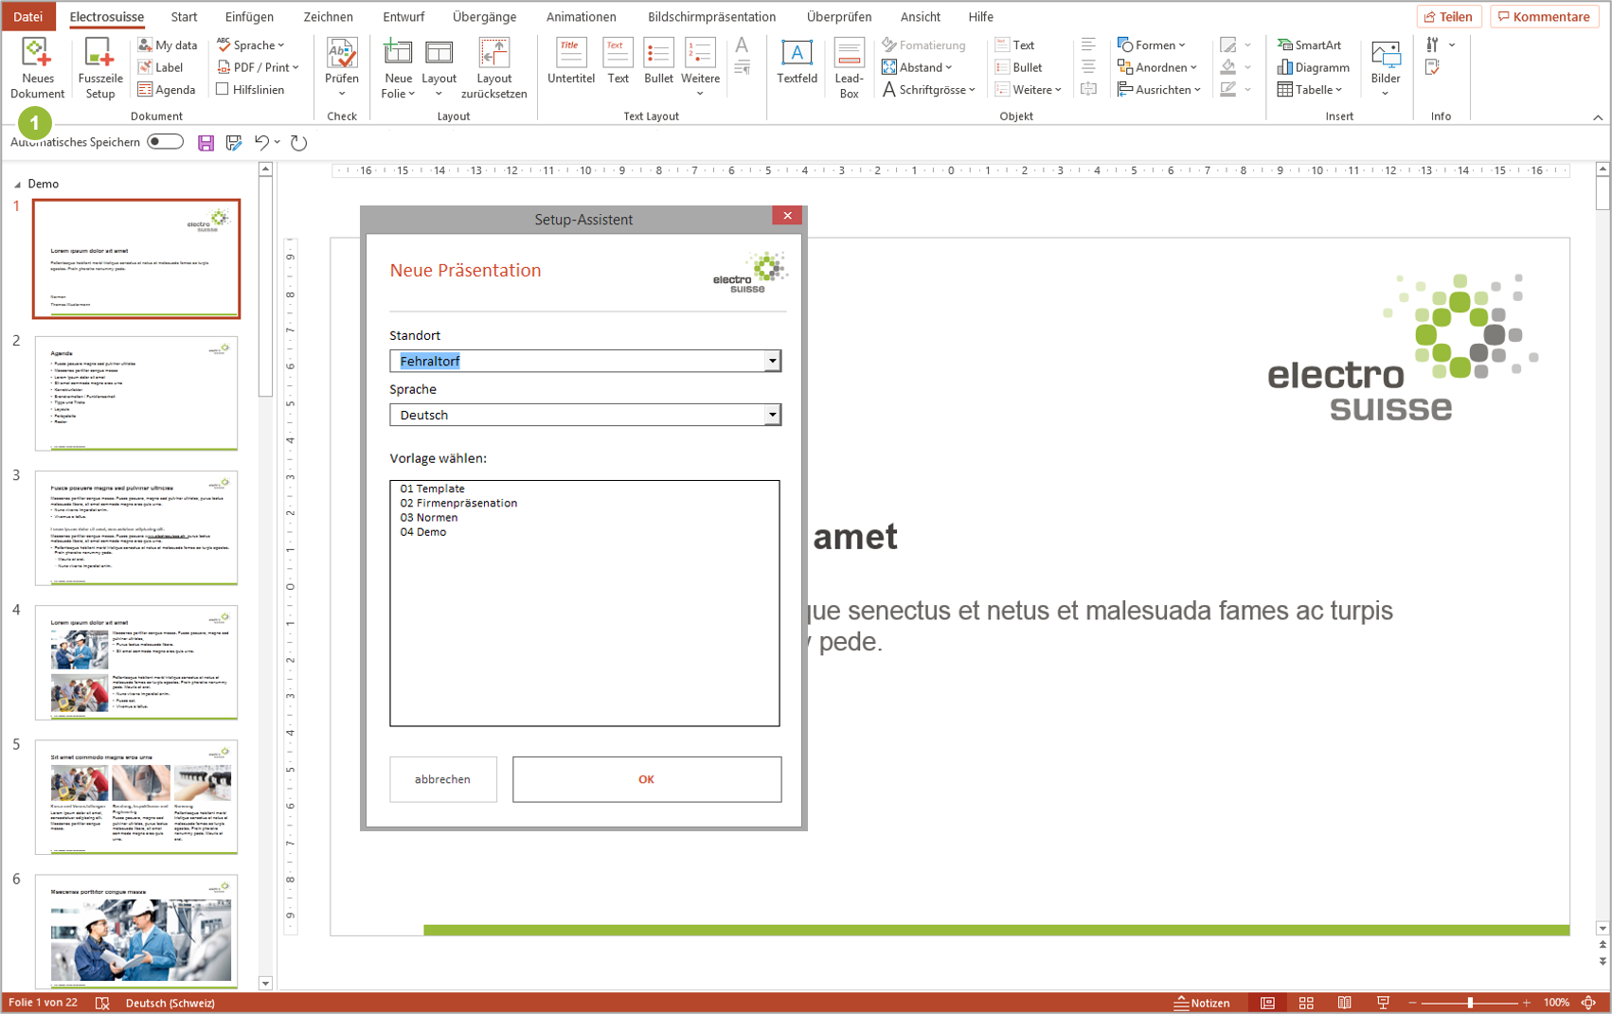This screenshot has width=1612, height=1014.
Task: Insert a Lead-Box
Action: 849,68
